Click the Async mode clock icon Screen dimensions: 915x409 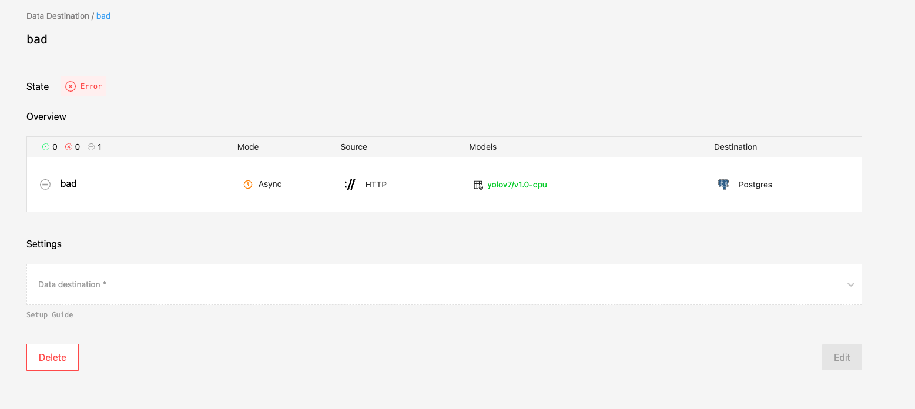click(x=248, y=184)
